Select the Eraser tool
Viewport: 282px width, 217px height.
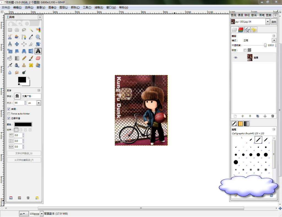pos(38,58)
